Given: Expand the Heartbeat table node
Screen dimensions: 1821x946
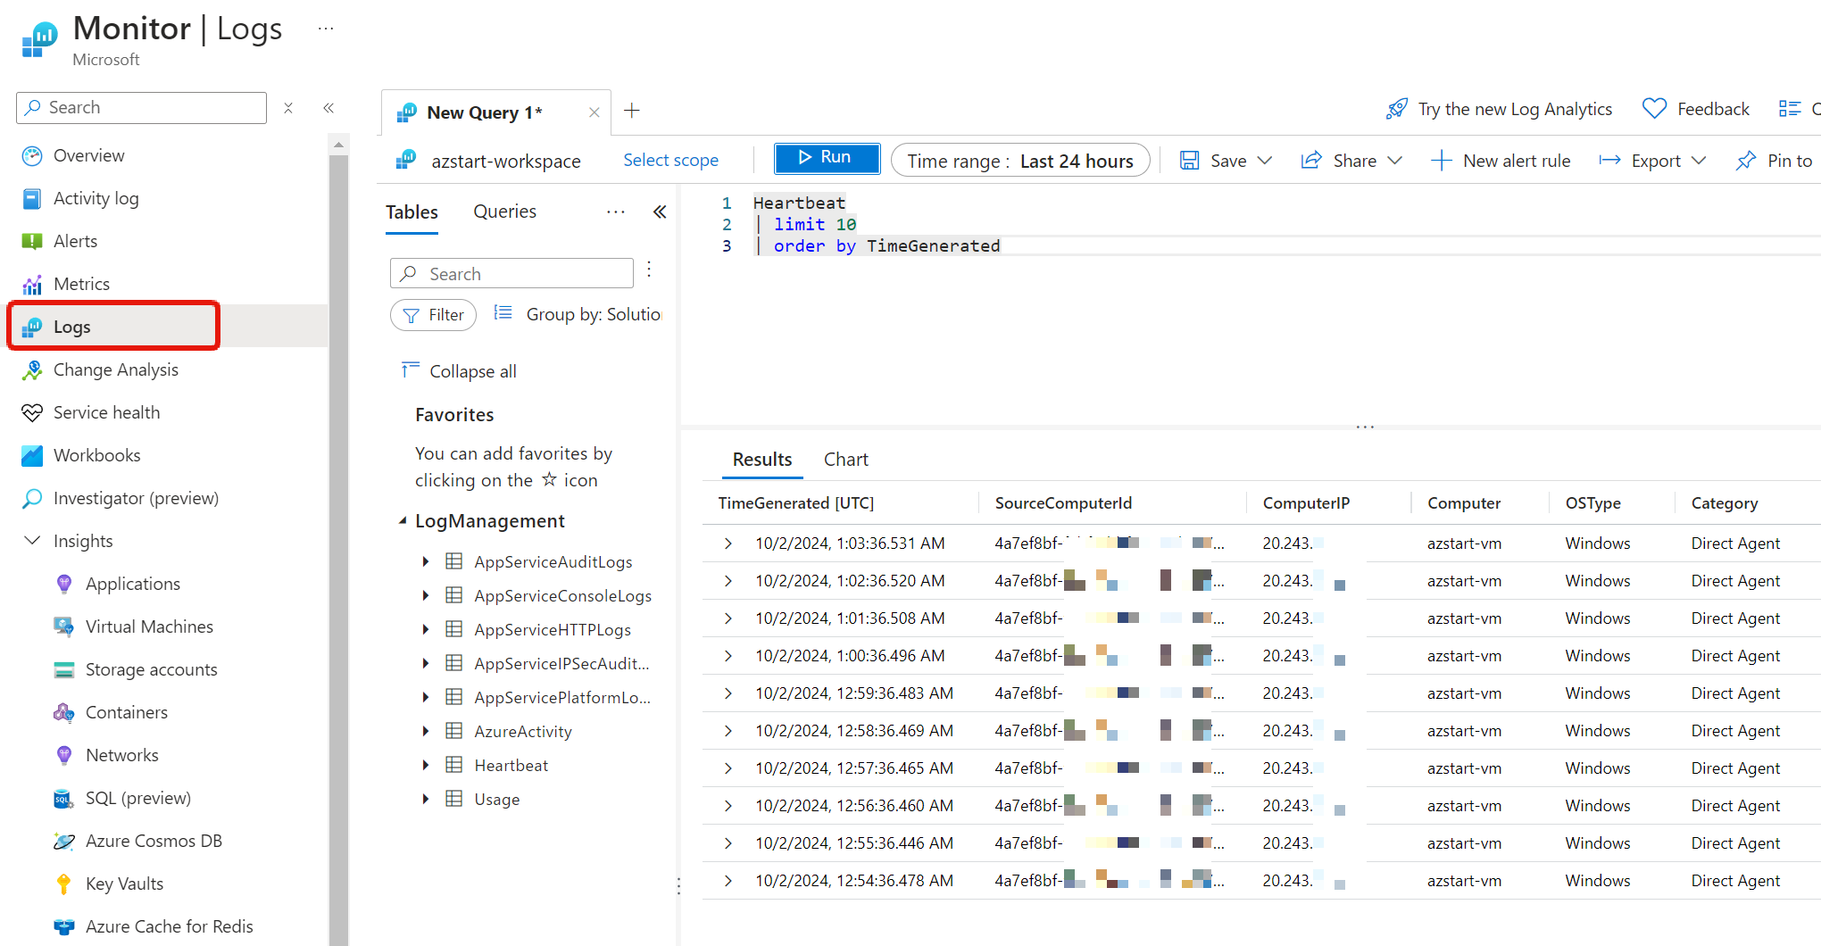Looking at the screenshot, I should point(425,765).
